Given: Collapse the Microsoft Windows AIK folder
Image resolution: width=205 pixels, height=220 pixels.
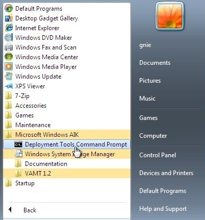Looking at the screenshot, I should [x=67, y=135].
